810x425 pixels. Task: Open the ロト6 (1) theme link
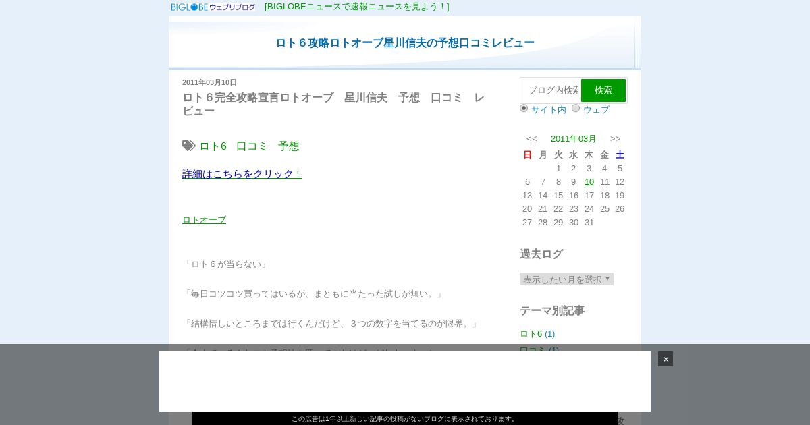pos(537,334)
